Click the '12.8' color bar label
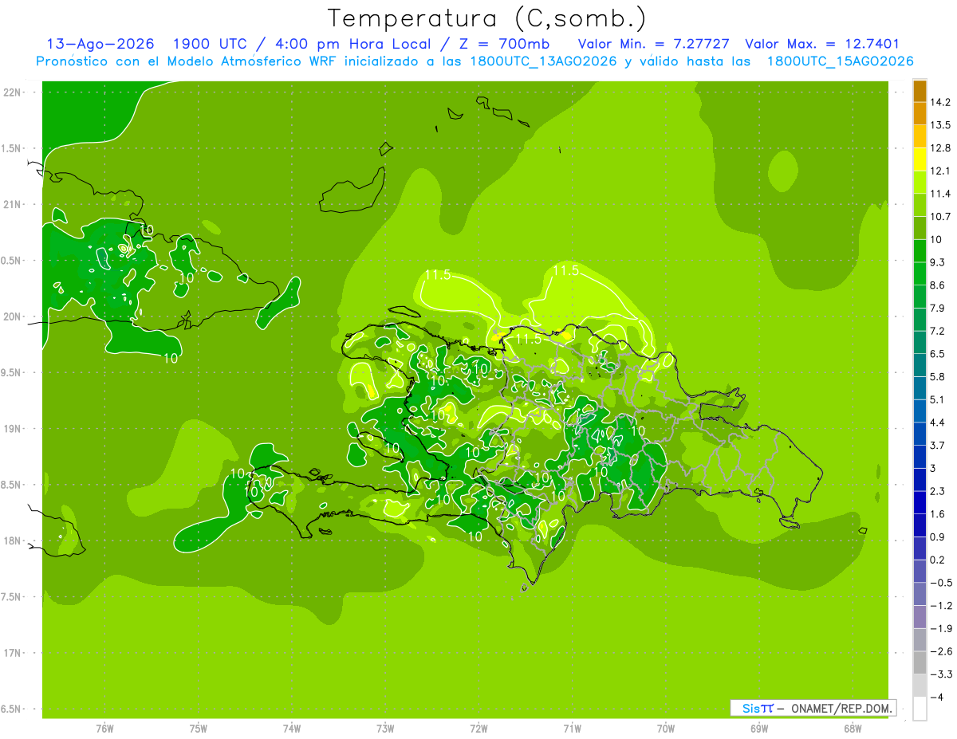This screenshot has width=957, height=739. pos(940,148)
